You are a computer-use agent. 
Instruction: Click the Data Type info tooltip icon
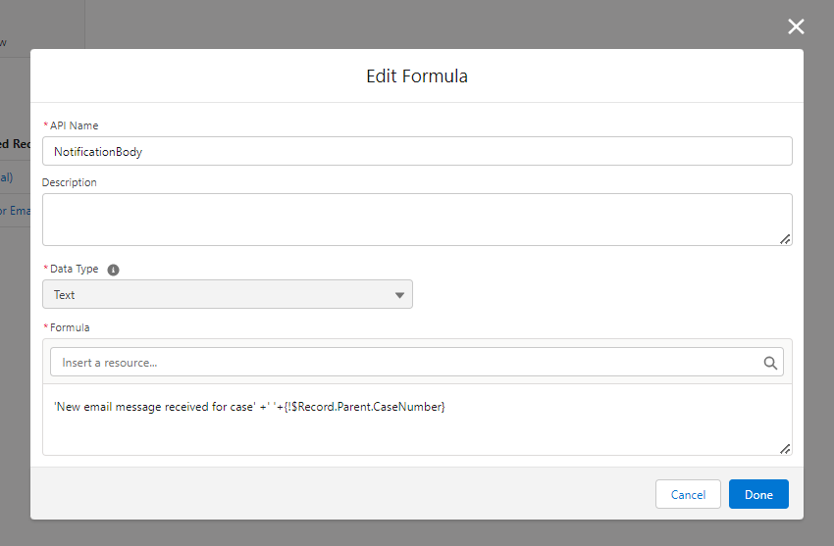[x=113, y=270]
